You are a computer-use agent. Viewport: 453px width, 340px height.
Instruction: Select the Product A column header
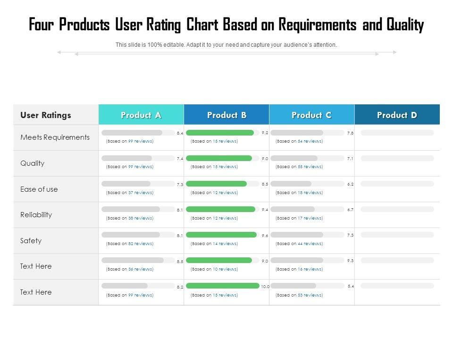coord(141,115)
